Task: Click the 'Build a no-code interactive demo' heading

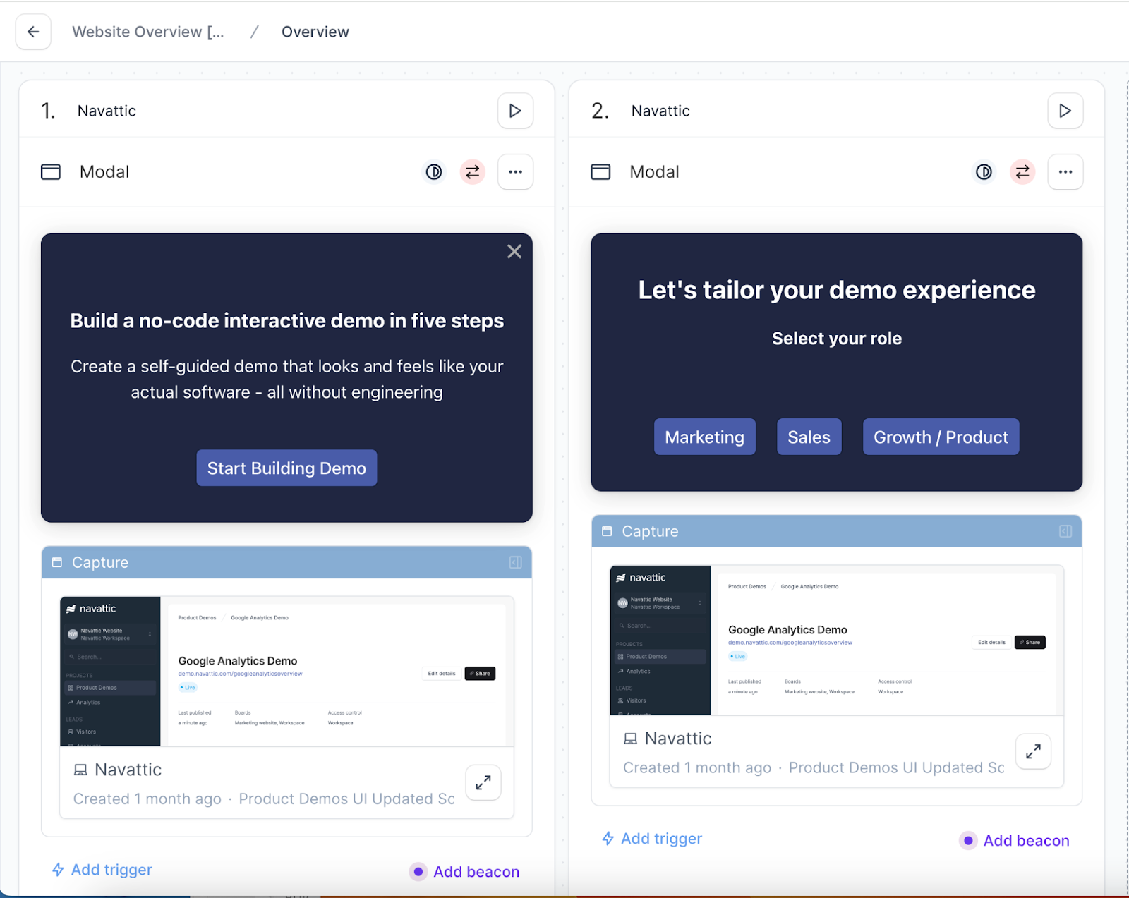Action: pos(286,321)
